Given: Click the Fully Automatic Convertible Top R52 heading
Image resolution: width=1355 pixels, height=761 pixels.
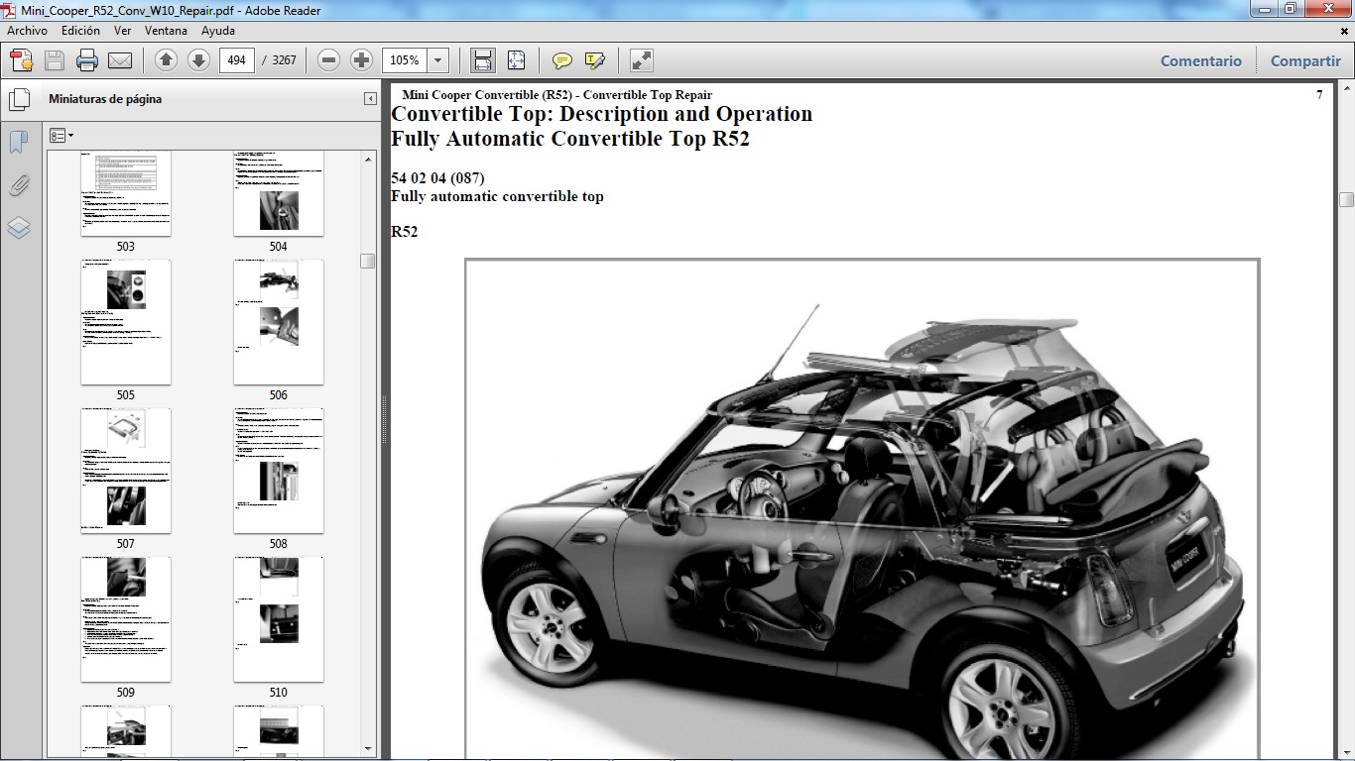Looking at the screenshot, I should click(570, 139).
